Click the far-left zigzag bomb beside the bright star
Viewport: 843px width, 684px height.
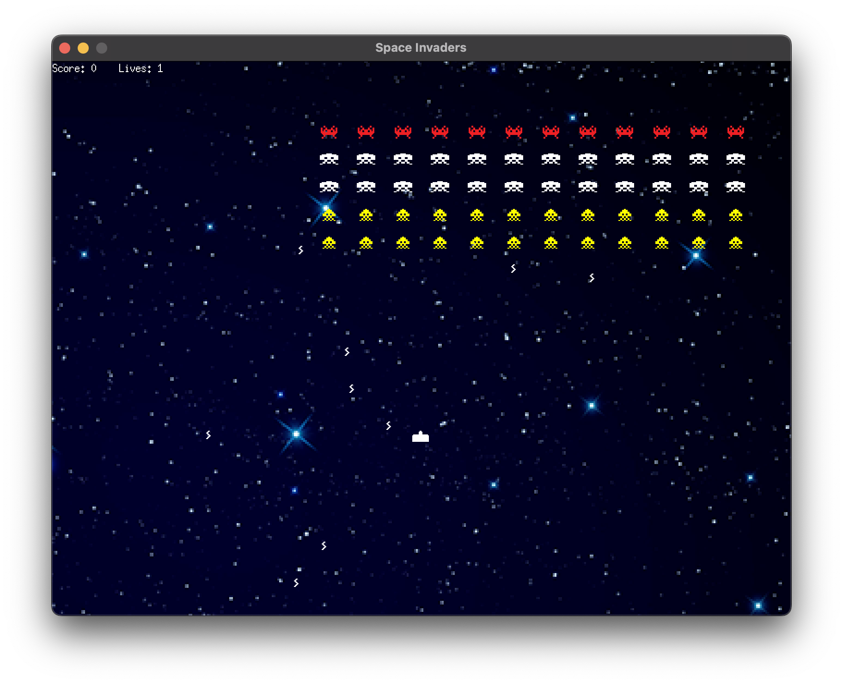(208, 434)
